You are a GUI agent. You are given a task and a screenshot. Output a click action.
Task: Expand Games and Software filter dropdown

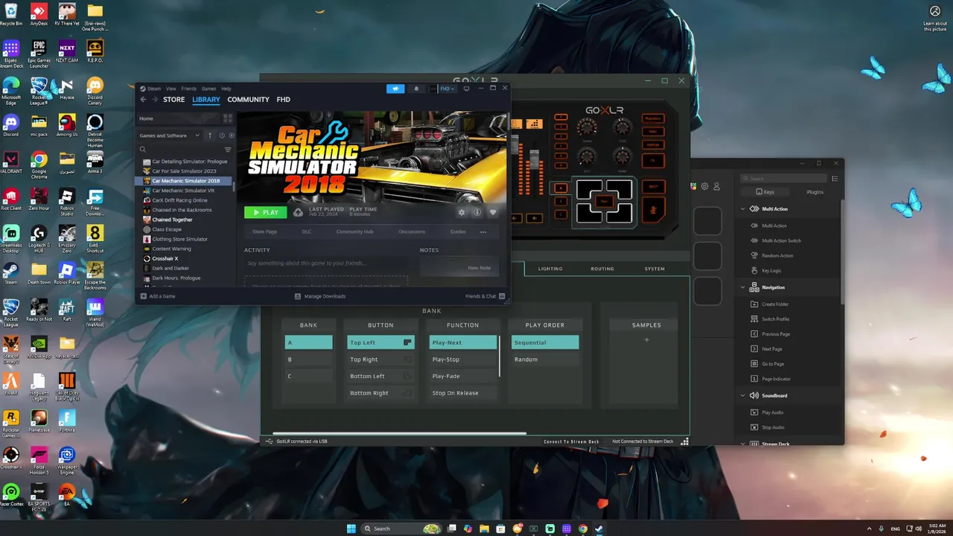point(169,135)
